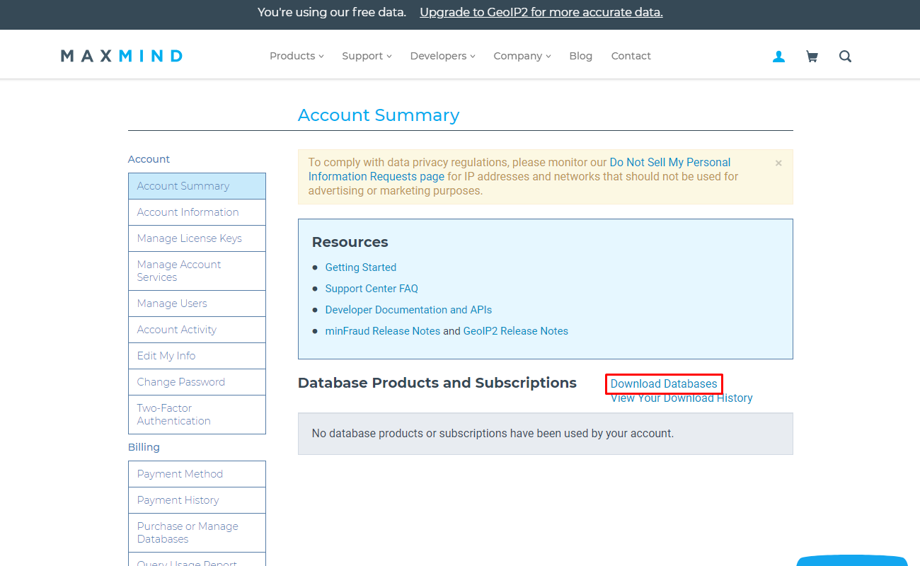The width and height of the screenshot is (920, 566).
Task: Click the Download Databases link
Action: pos(664,384)
